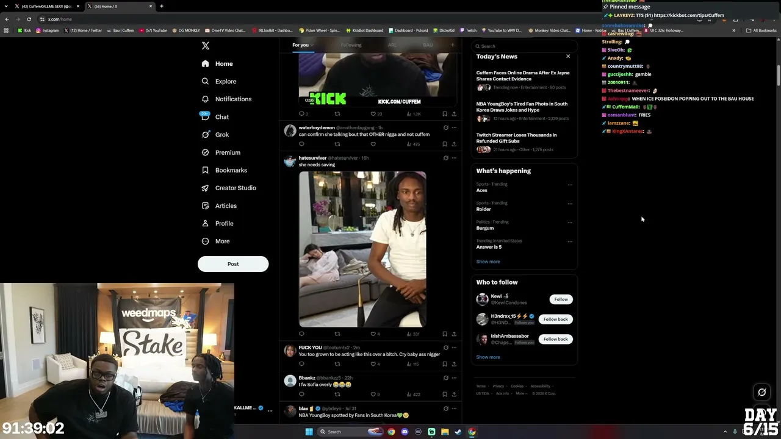The image size is (781, 439).
Task: Switch to the BAU feed tab
Action: [428, 45]
